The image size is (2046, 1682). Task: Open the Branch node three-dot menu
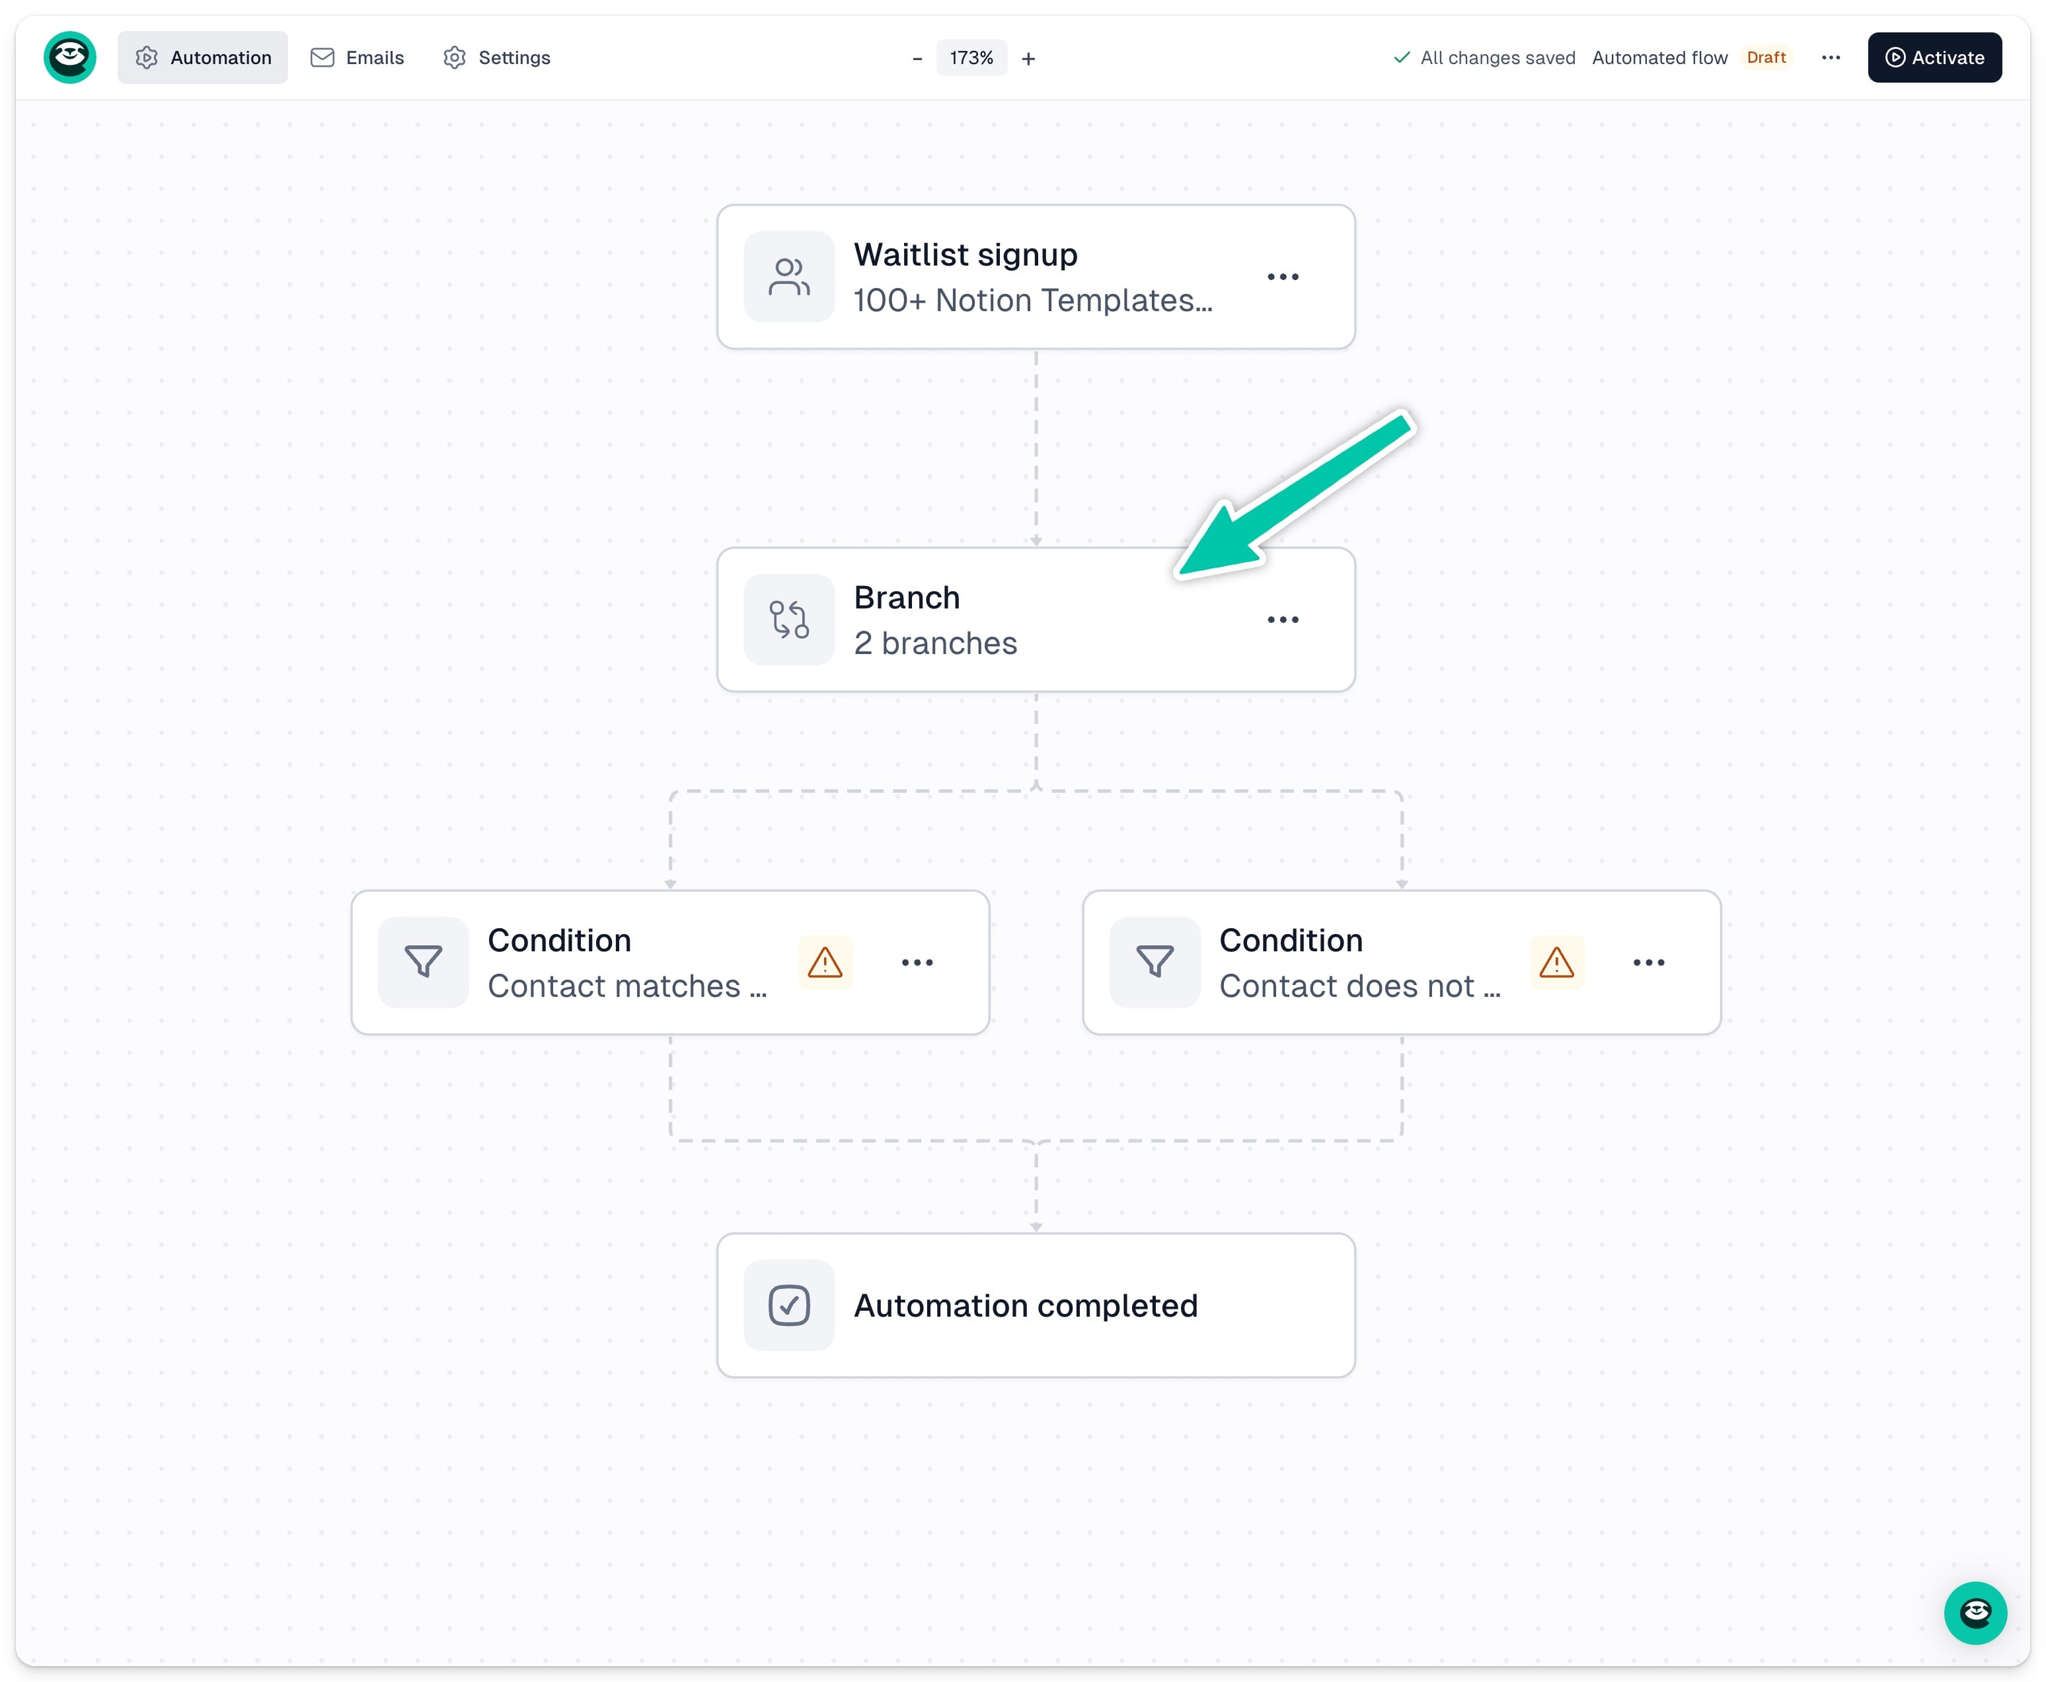click(x=1282, y=620)
